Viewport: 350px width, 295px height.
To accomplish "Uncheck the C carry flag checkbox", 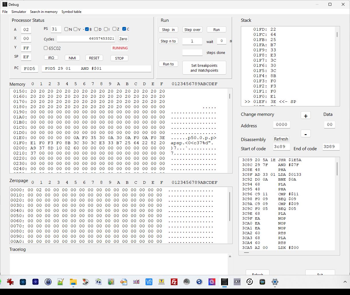I will click(x=124, y=29).
